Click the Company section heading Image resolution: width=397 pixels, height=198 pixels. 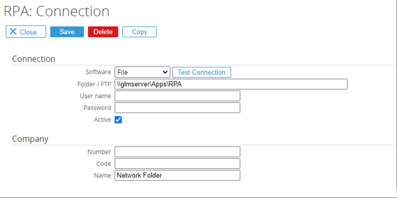(x=30, y=139)
